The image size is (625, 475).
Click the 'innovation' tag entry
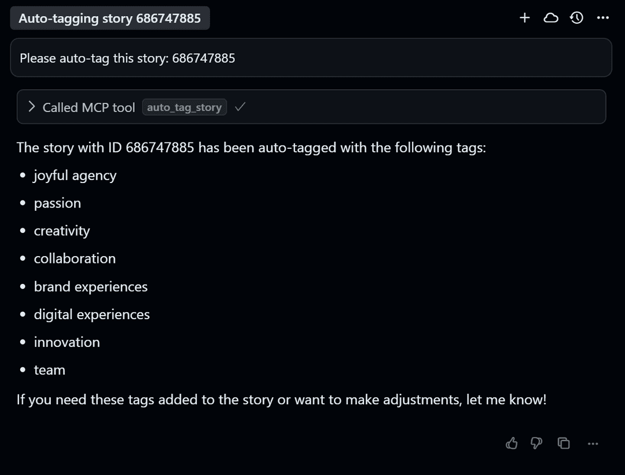tap(67, 342)
